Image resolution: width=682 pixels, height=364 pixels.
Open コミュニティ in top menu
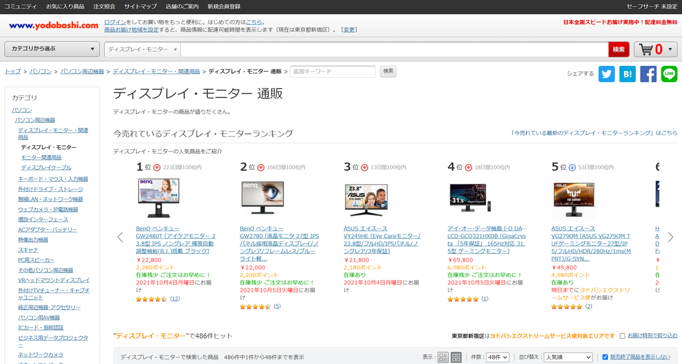pyautogui.click(x=20, y=6)
